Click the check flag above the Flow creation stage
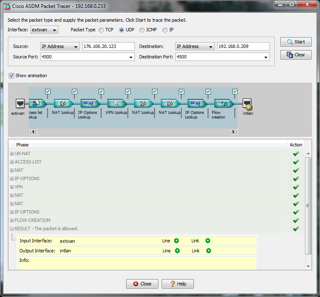Viewport: 320px width, 297px height. tap(235, 91)
